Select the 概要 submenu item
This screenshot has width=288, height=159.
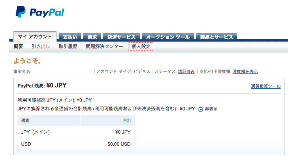tap(18, 46)
